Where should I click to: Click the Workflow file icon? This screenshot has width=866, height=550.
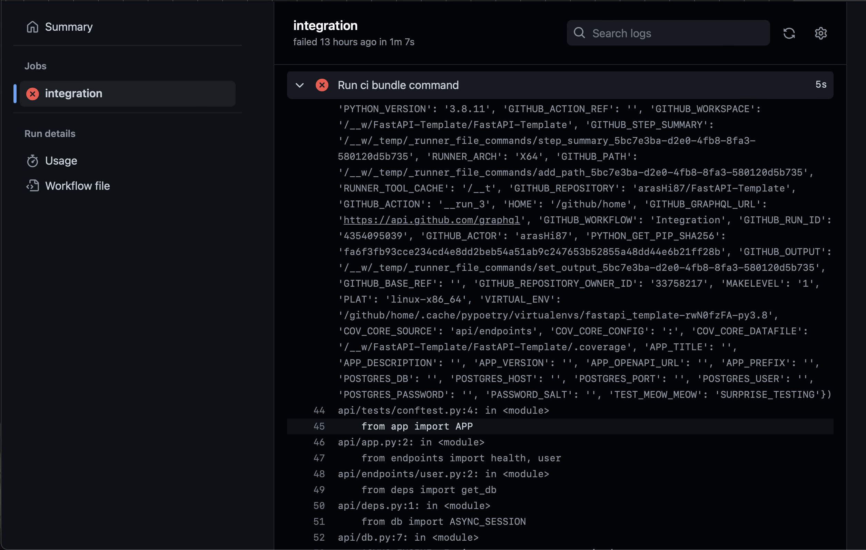coord(33,186)
